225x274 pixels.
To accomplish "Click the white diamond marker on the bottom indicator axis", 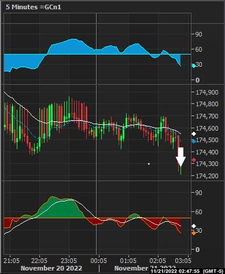I will (194, 226).
